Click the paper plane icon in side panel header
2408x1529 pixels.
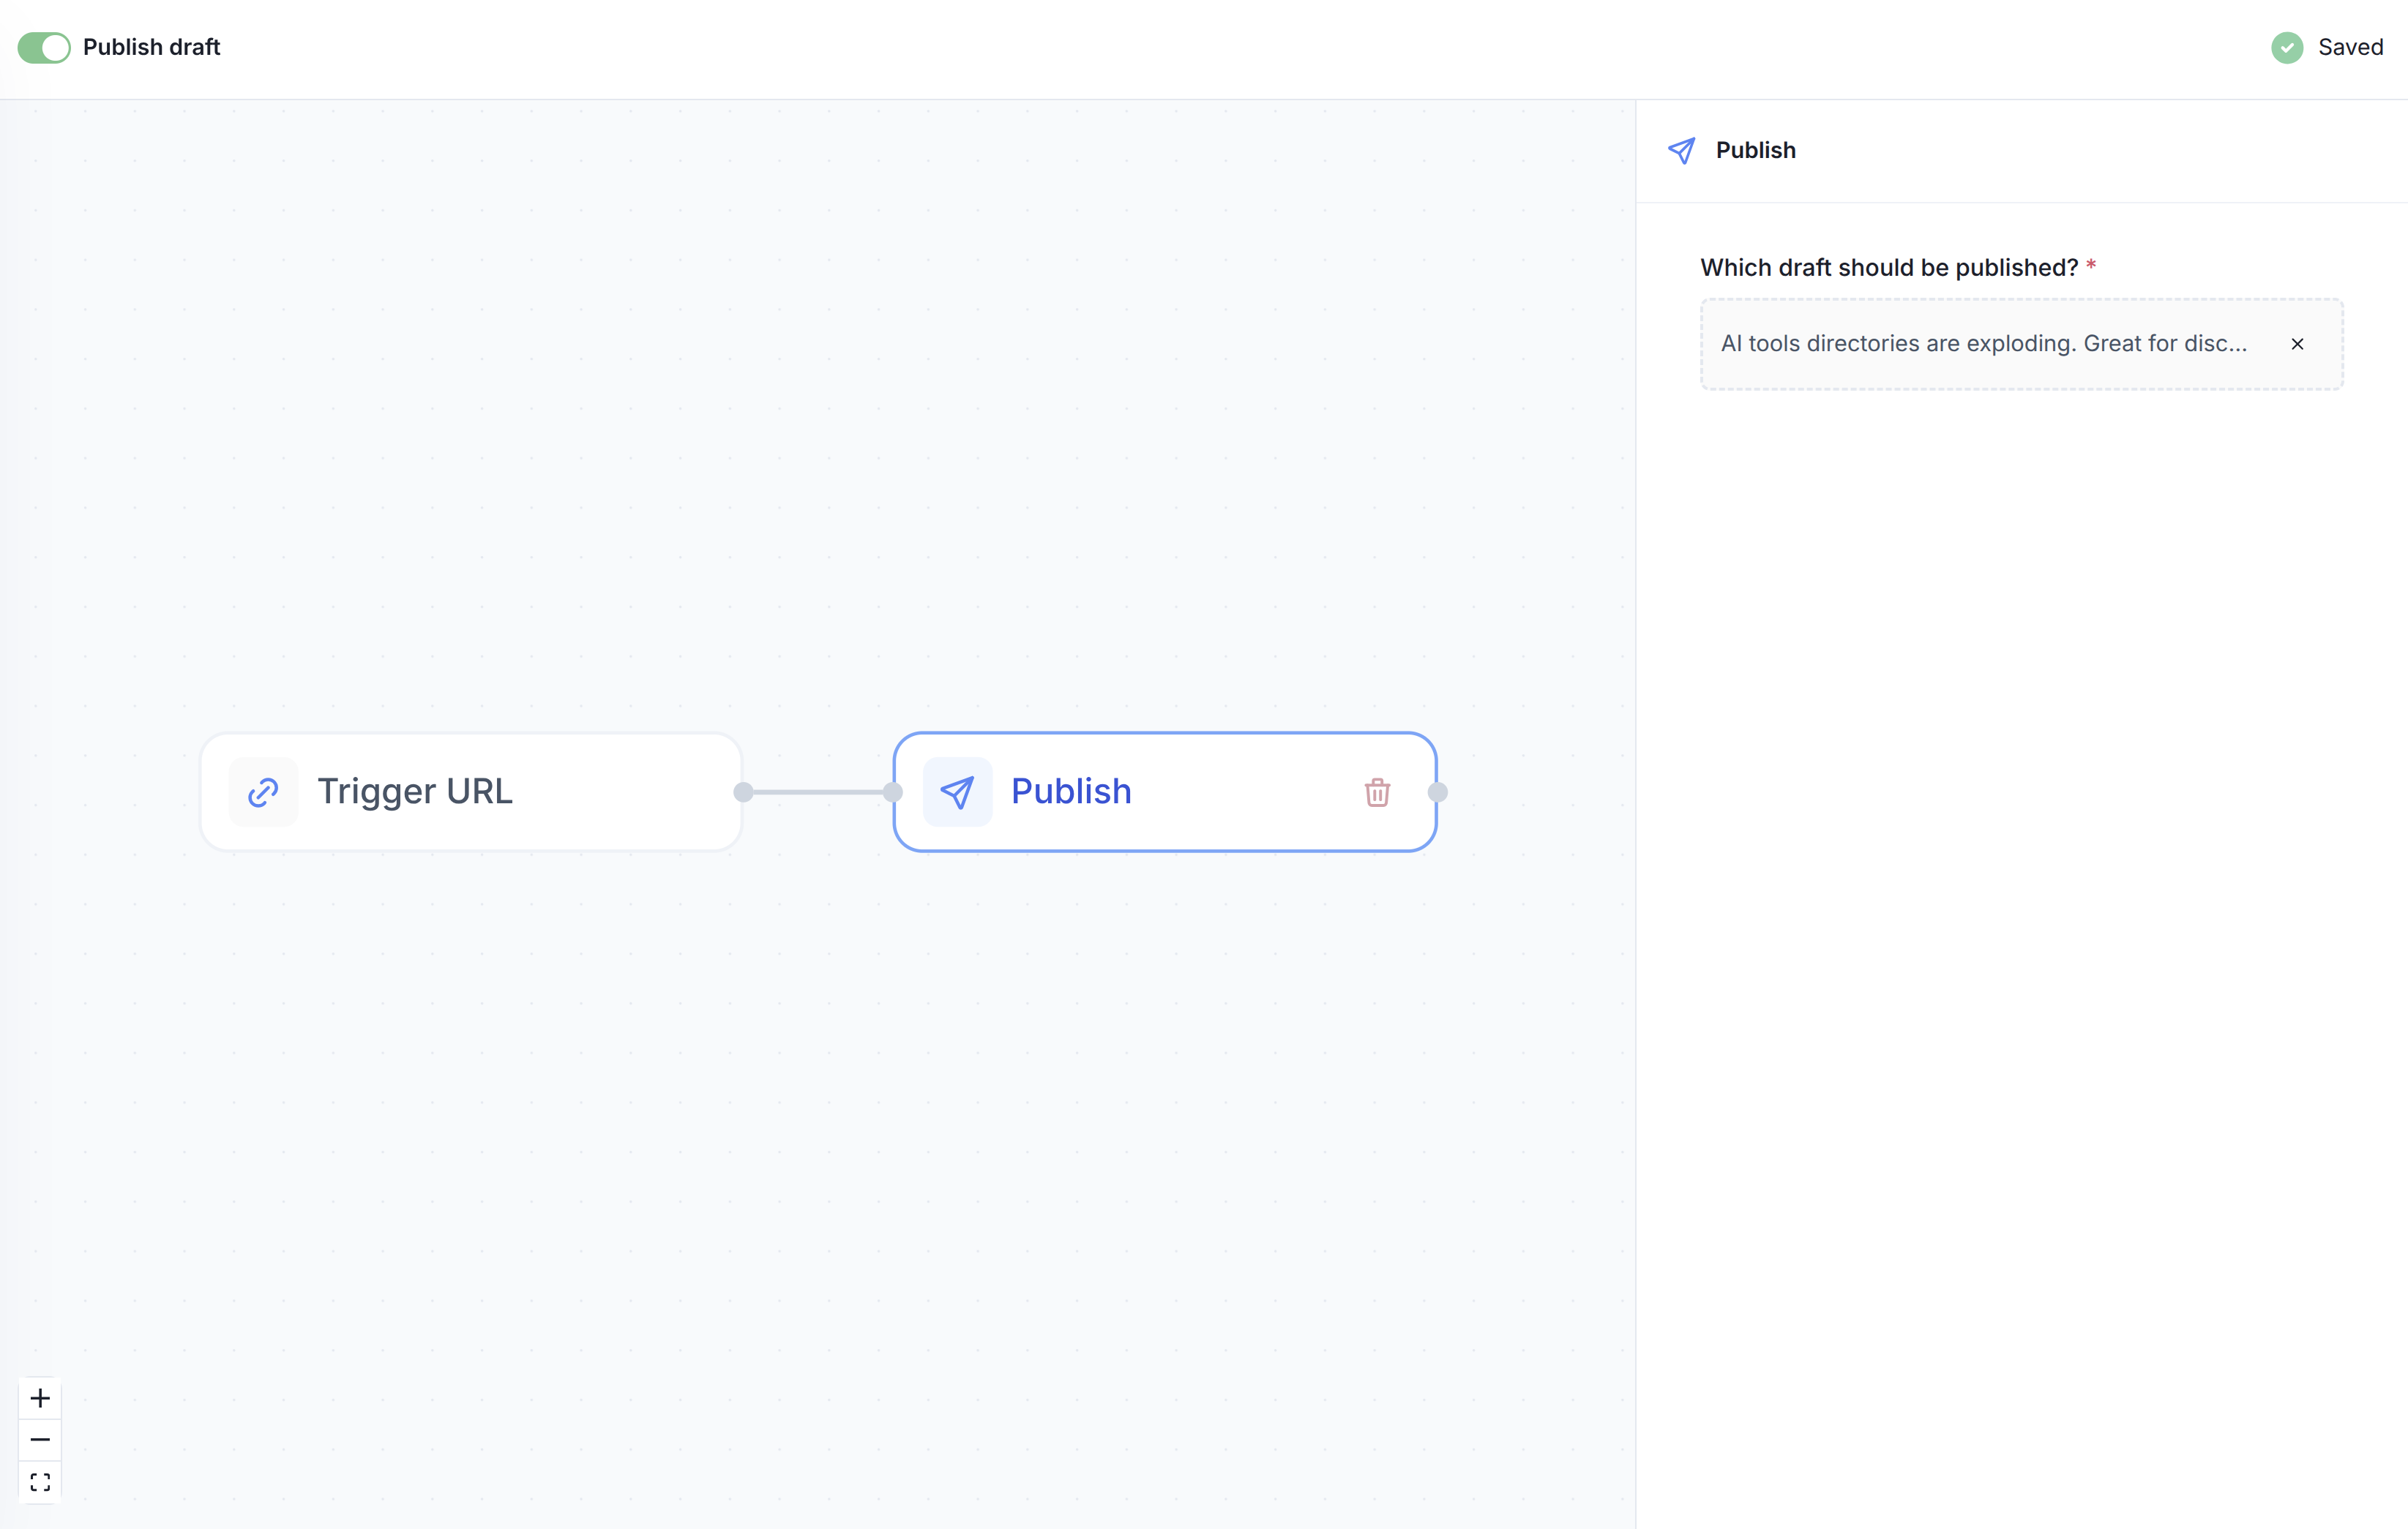1681,151
